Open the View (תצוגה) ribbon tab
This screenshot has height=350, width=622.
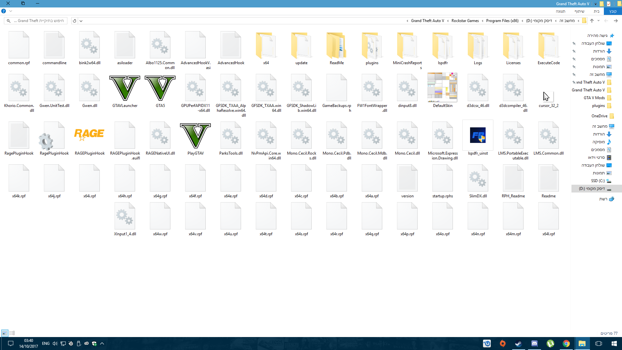[x=560, y=11]
